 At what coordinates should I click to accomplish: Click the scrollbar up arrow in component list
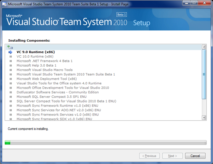(x=204, y=47)
